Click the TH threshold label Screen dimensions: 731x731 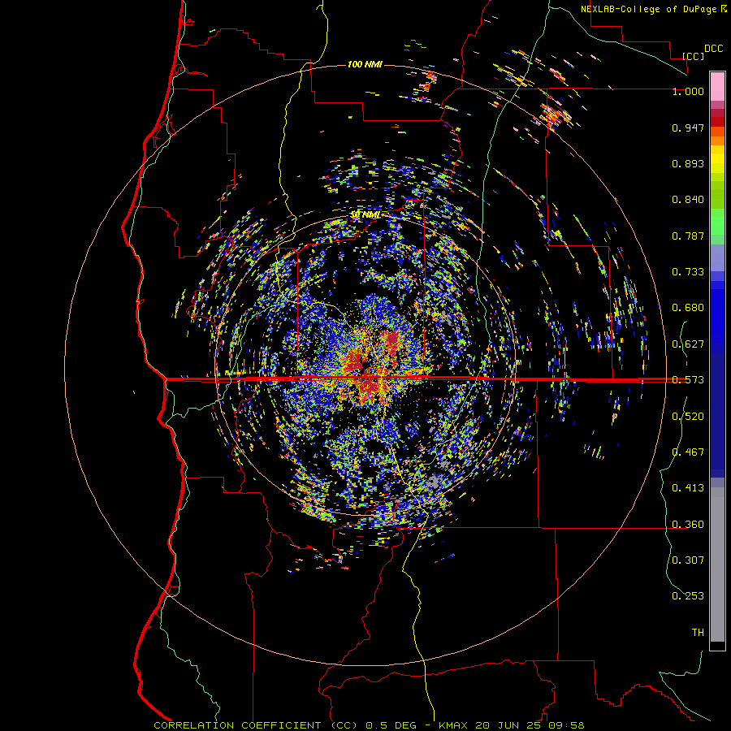click(698, 633)
